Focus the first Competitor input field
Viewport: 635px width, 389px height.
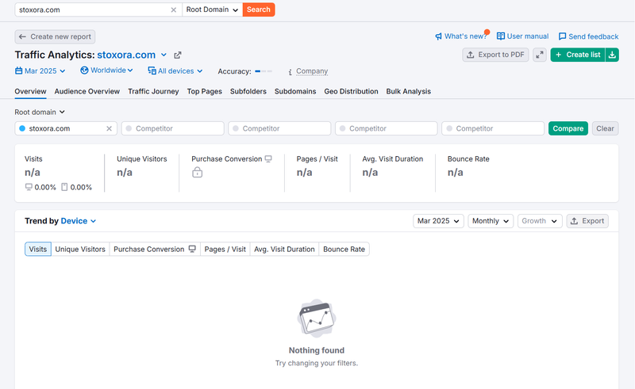pyautogui.click(x=172, y=128)
